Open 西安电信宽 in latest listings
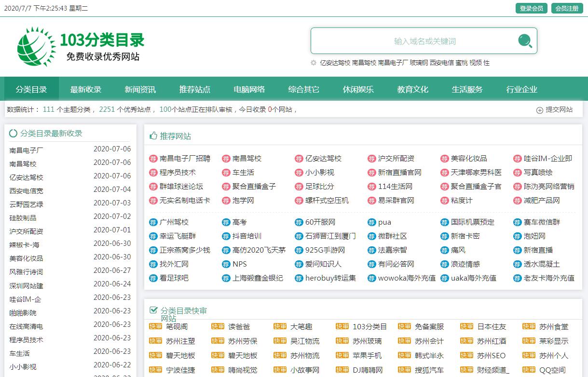This screenshot has height=377, width=588. 26,190
